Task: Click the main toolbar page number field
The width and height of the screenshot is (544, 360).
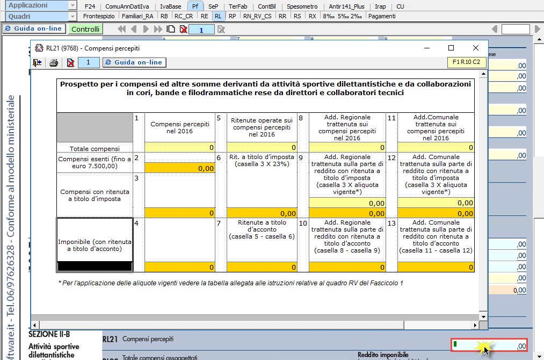Action: (201, 30)
